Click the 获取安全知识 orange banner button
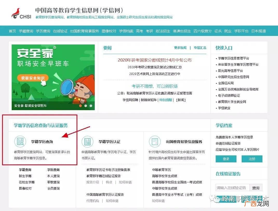 coord(33,78)
